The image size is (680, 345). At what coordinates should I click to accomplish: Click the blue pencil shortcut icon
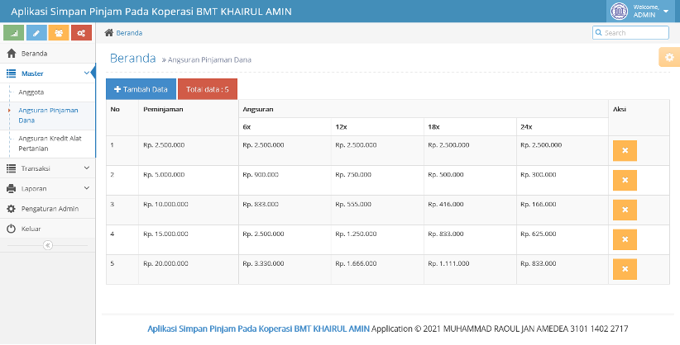click(36, 33)
